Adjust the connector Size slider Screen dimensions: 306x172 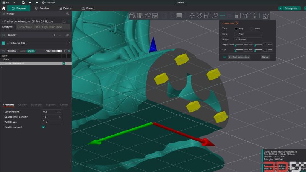pyautogui.click(x=239, y=50)
